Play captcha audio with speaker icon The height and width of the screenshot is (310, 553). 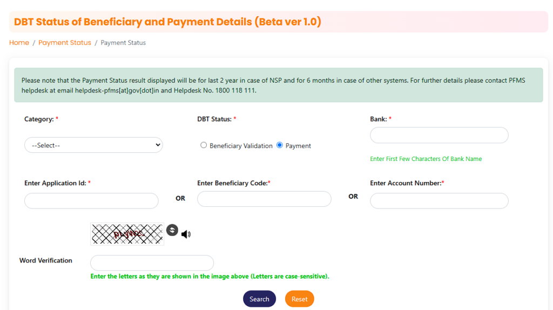(186, 234)
